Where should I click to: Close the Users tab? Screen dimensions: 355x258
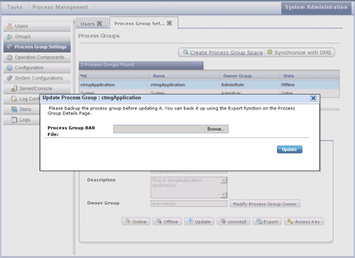99,23
